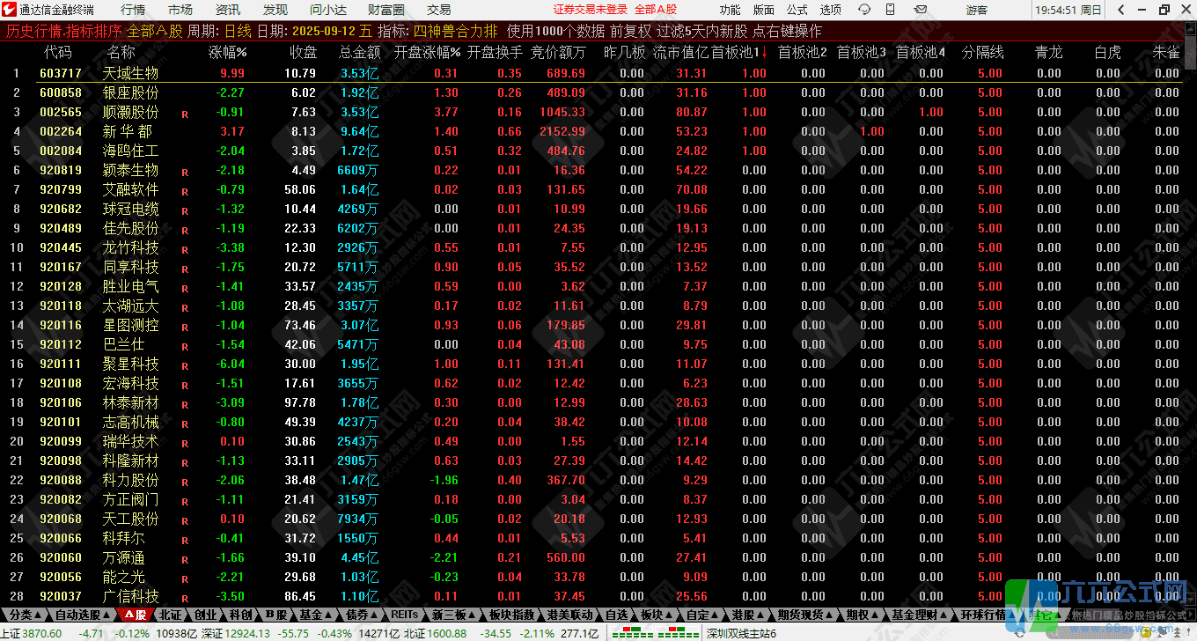1197x641 pixels.
Task: Open the 发现 menu
Action: pyautogui.click(x=275, y=10)
